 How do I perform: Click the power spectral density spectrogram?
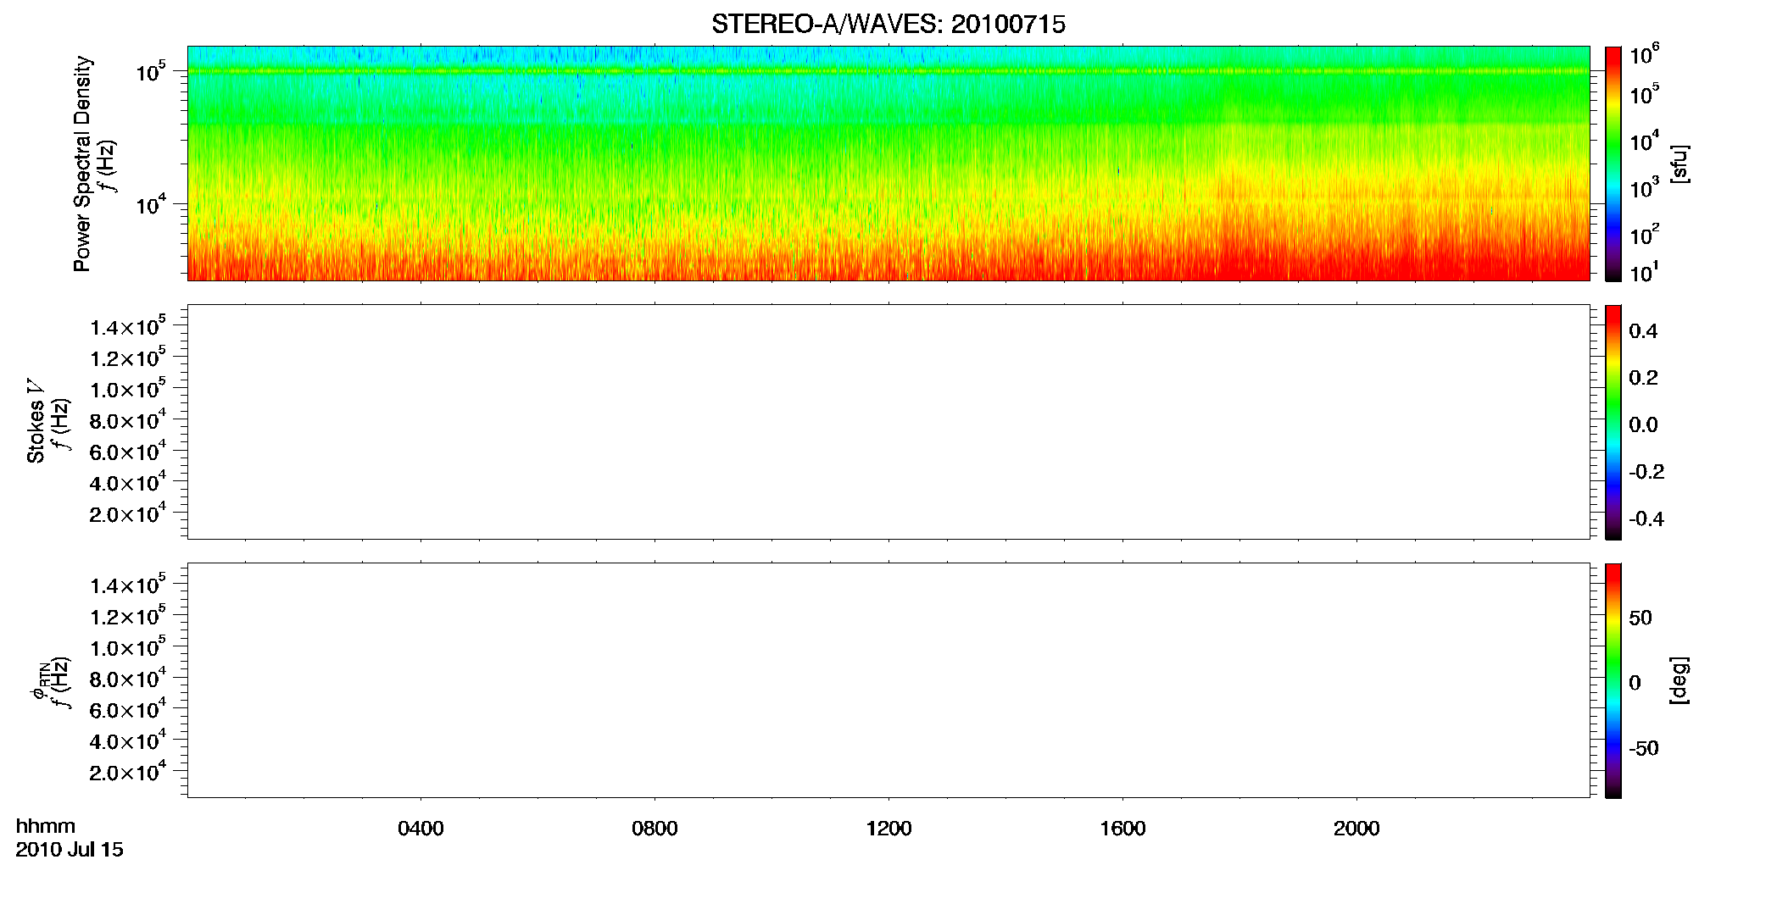pos(888,164)
